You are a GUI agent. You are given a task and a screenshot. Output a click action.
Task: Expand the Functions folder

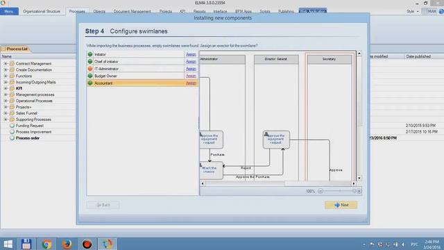click(6, 76)
